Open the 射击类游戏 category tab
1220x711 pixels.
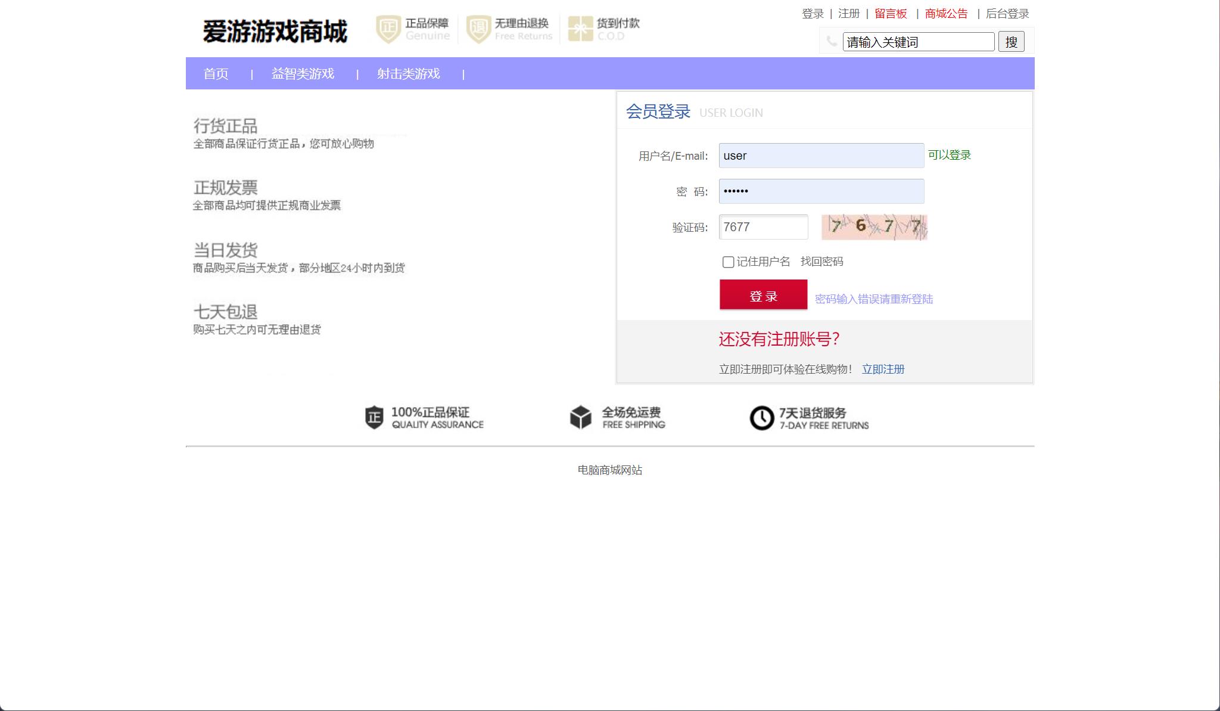click(x=407, y=74)
